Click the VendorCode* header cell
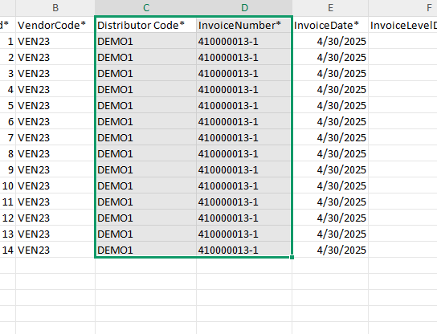This screenshot has height=334, width=437. (55, 25)
